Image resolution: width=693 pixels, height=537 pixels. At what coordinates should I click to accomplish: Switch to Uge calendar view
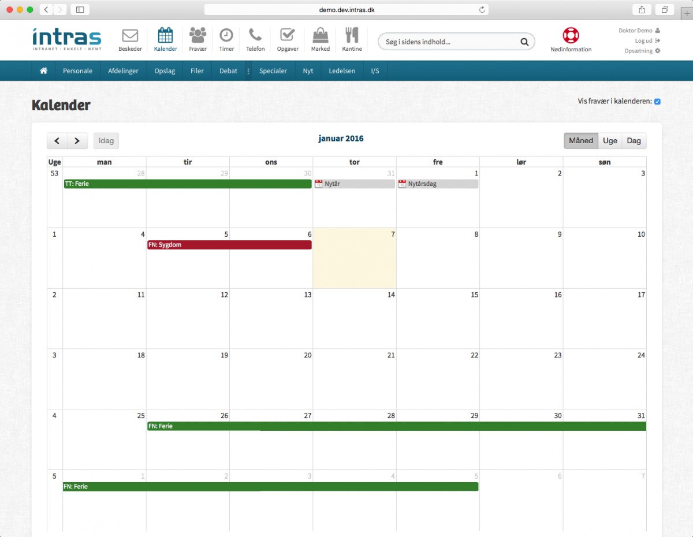click(x=610, y=141)
